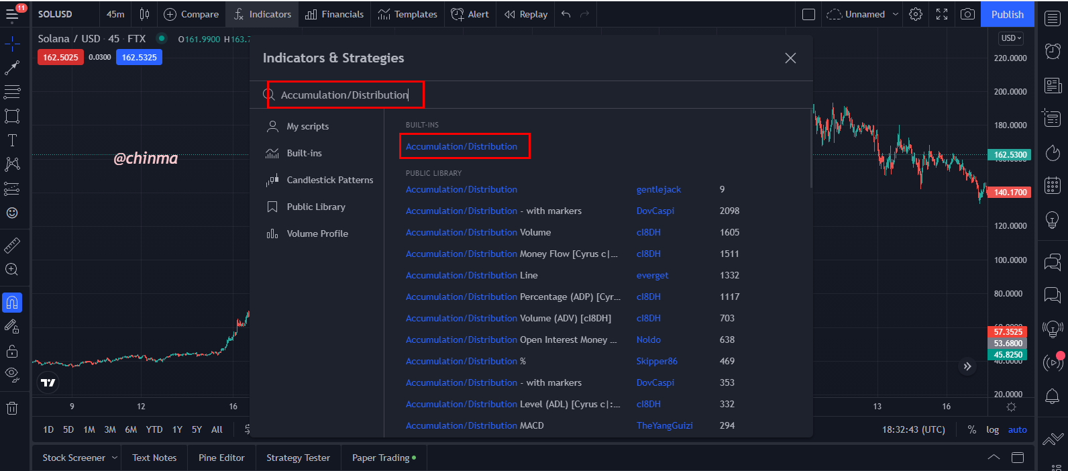The height and width of the screenshot is (471, 1068).
Task: Select the crosshair cursor tool
Action: (x=12, y=44)
